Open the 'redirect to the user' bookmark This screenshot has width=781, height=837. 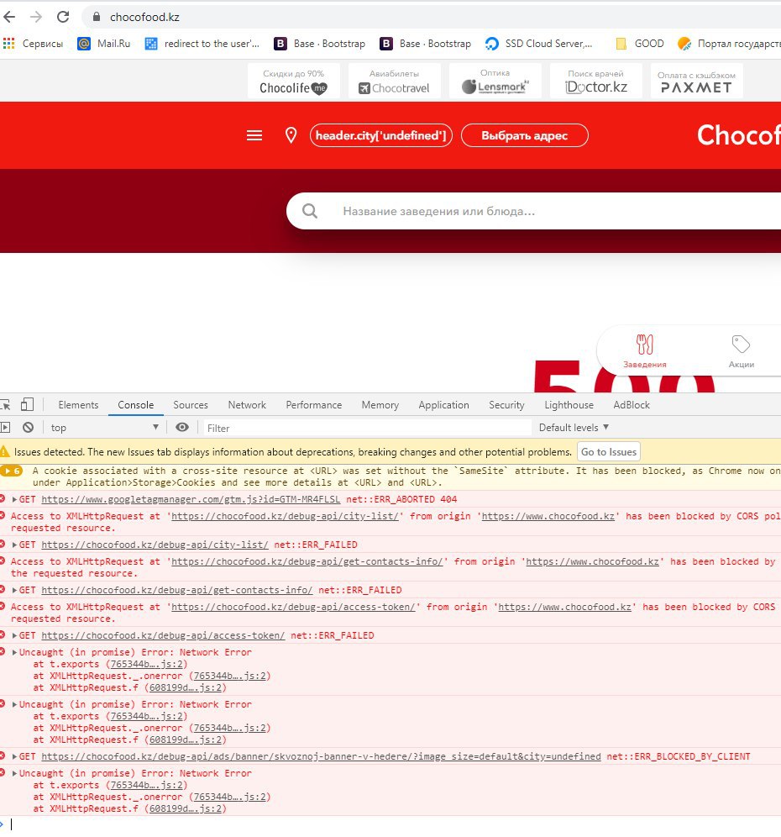202,44
